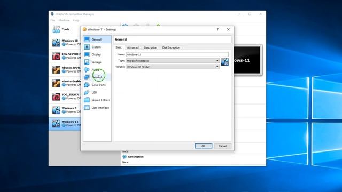Click the Windows 7 VM name text
This screenshot has height=192, width=342.
pos(69,108)
